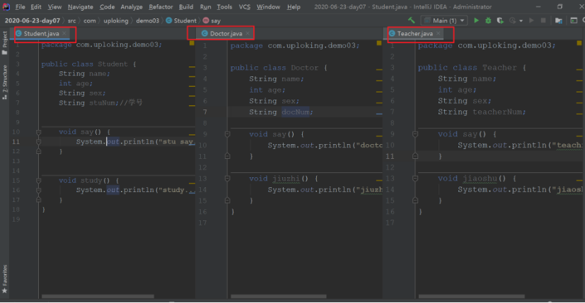This screenshot has height=303, width=585.
Task: Start debugging with the green bug icon
Action: click(488, 20)
